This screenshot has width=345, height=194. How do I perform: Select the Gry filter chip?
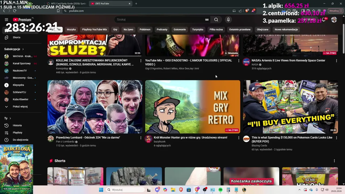click(x=115, y=29)
